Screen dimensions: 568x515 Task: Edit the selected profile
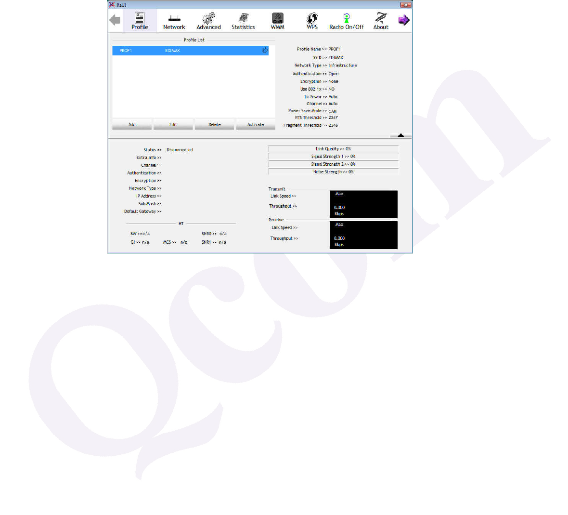[x=173, y=124]
